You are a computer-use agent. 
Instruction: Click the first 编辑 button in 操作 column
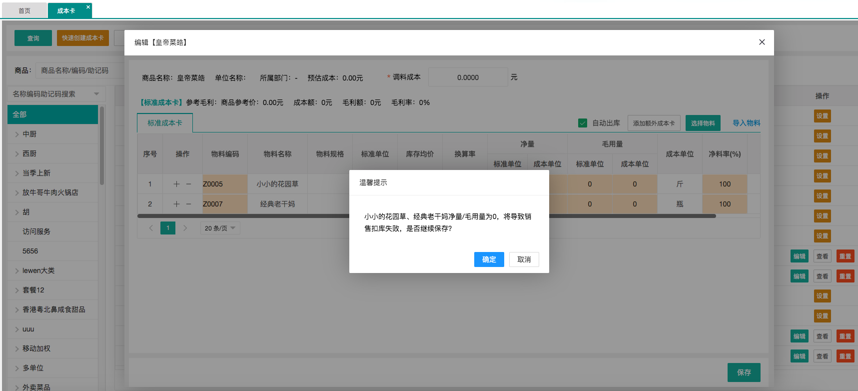click(800, 256)
